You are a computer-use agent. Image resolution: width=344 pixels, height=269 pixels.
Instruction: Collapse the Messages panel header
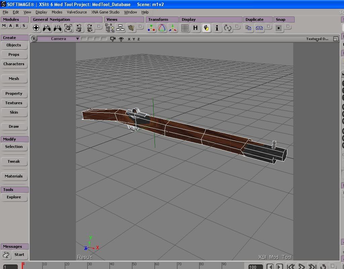(x=15, y=246)
